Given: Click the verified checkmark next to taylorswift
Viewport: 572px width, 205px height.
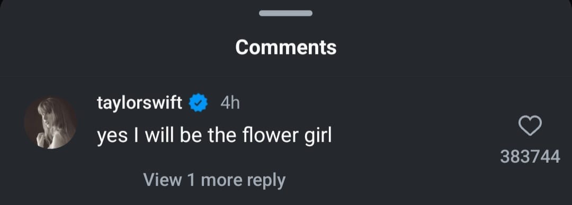Looking at the screenshot, I should (x=198, y=103).
